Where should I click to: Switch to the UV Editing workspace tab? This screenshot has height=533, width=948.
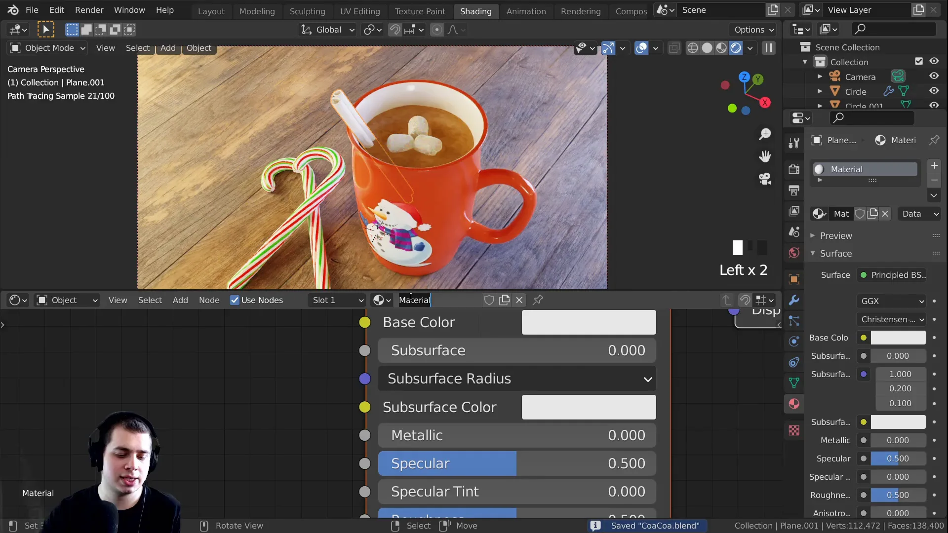click(x=360, y=11)
